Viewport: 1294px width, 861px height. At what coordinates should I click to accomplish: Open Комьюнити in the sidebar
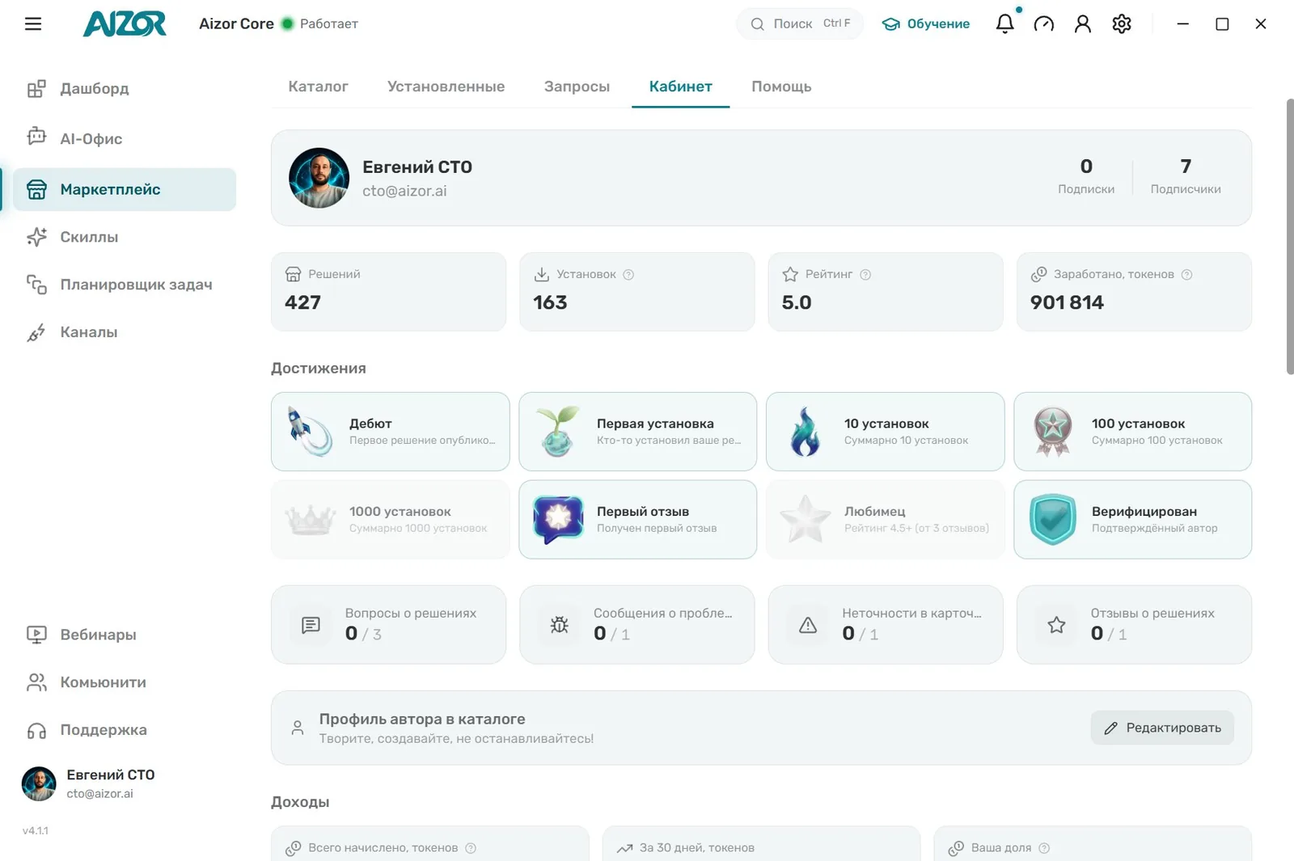click(125, 682)
